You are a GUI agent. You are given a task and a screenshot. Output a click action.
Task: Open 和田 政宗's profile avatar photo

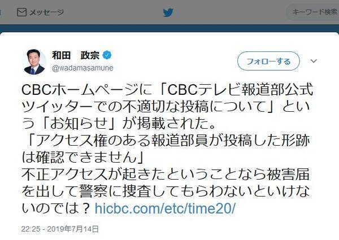pyautogui.click(x=34, y=62)
